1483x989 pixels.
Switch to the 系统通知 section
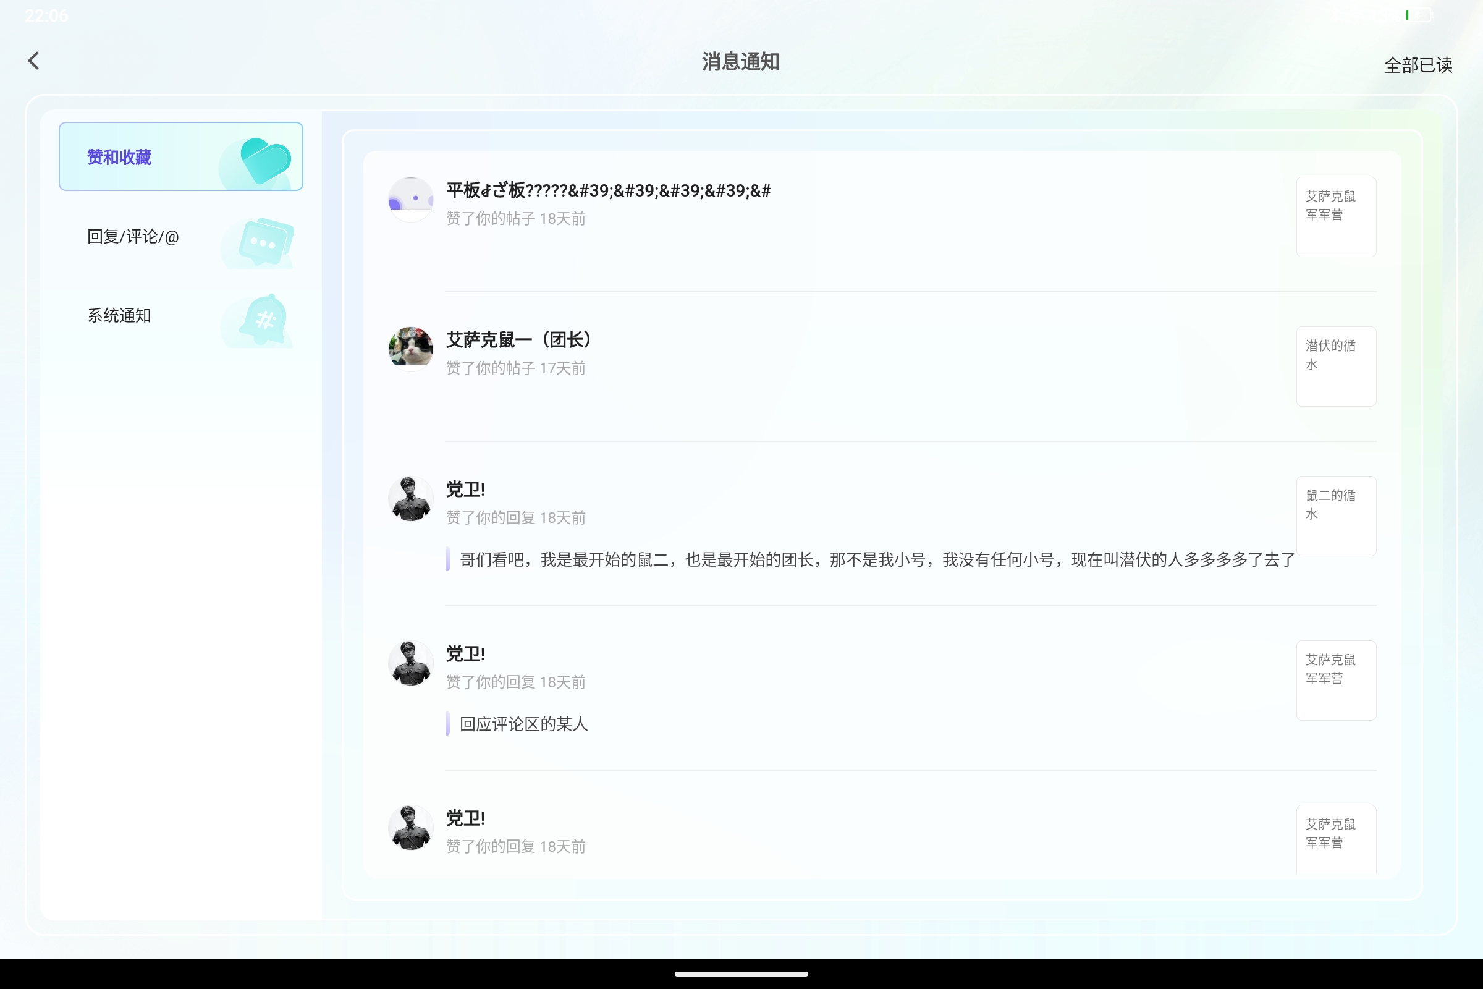point(119,315)
